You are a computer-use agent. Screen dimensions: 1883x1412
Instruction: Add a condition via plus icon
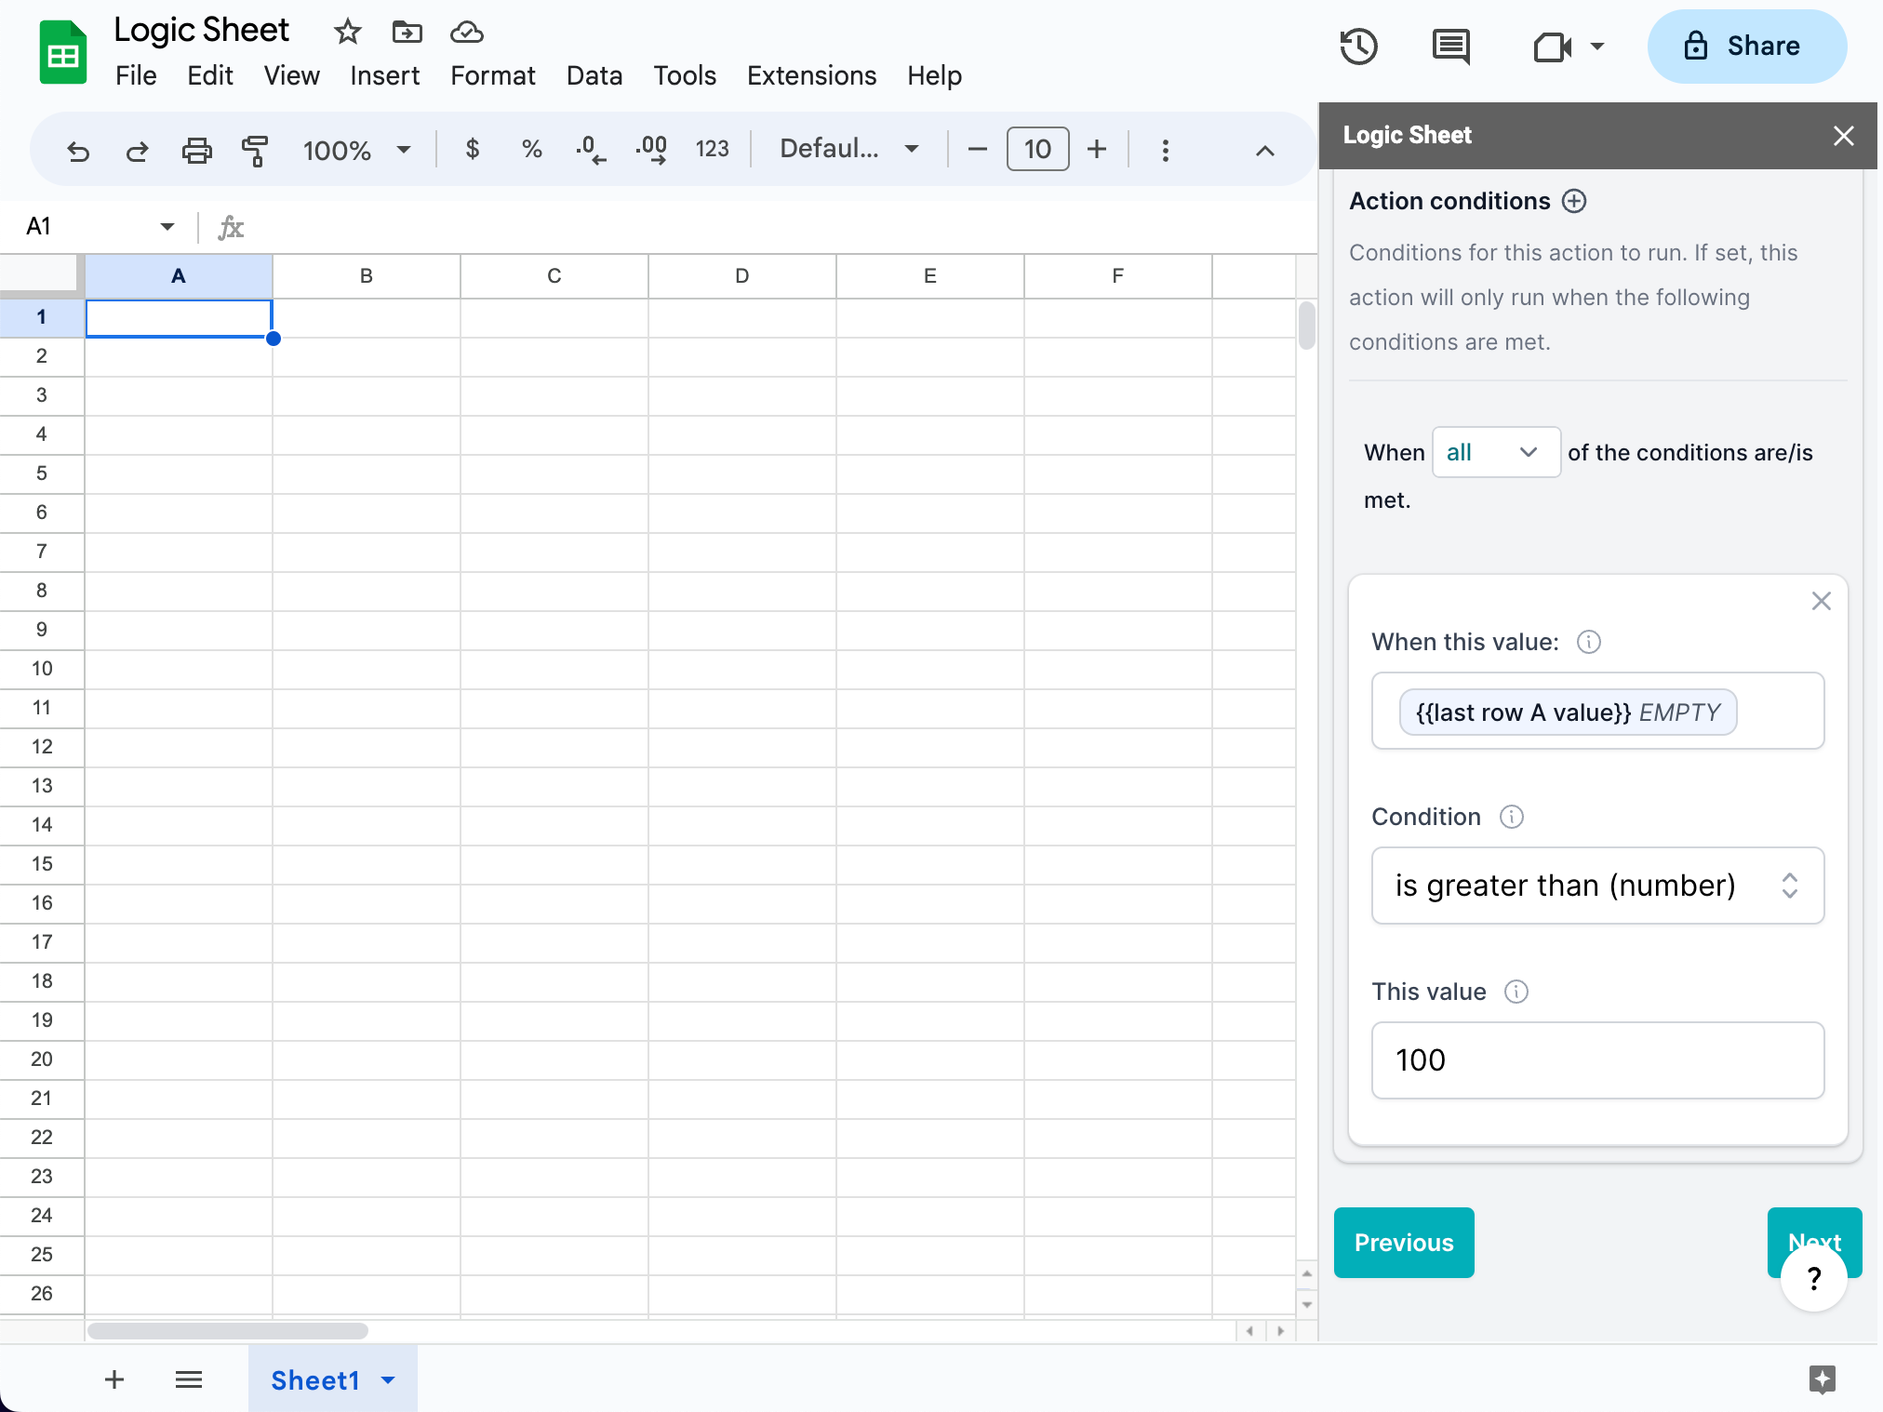[x=1574, y=201]
